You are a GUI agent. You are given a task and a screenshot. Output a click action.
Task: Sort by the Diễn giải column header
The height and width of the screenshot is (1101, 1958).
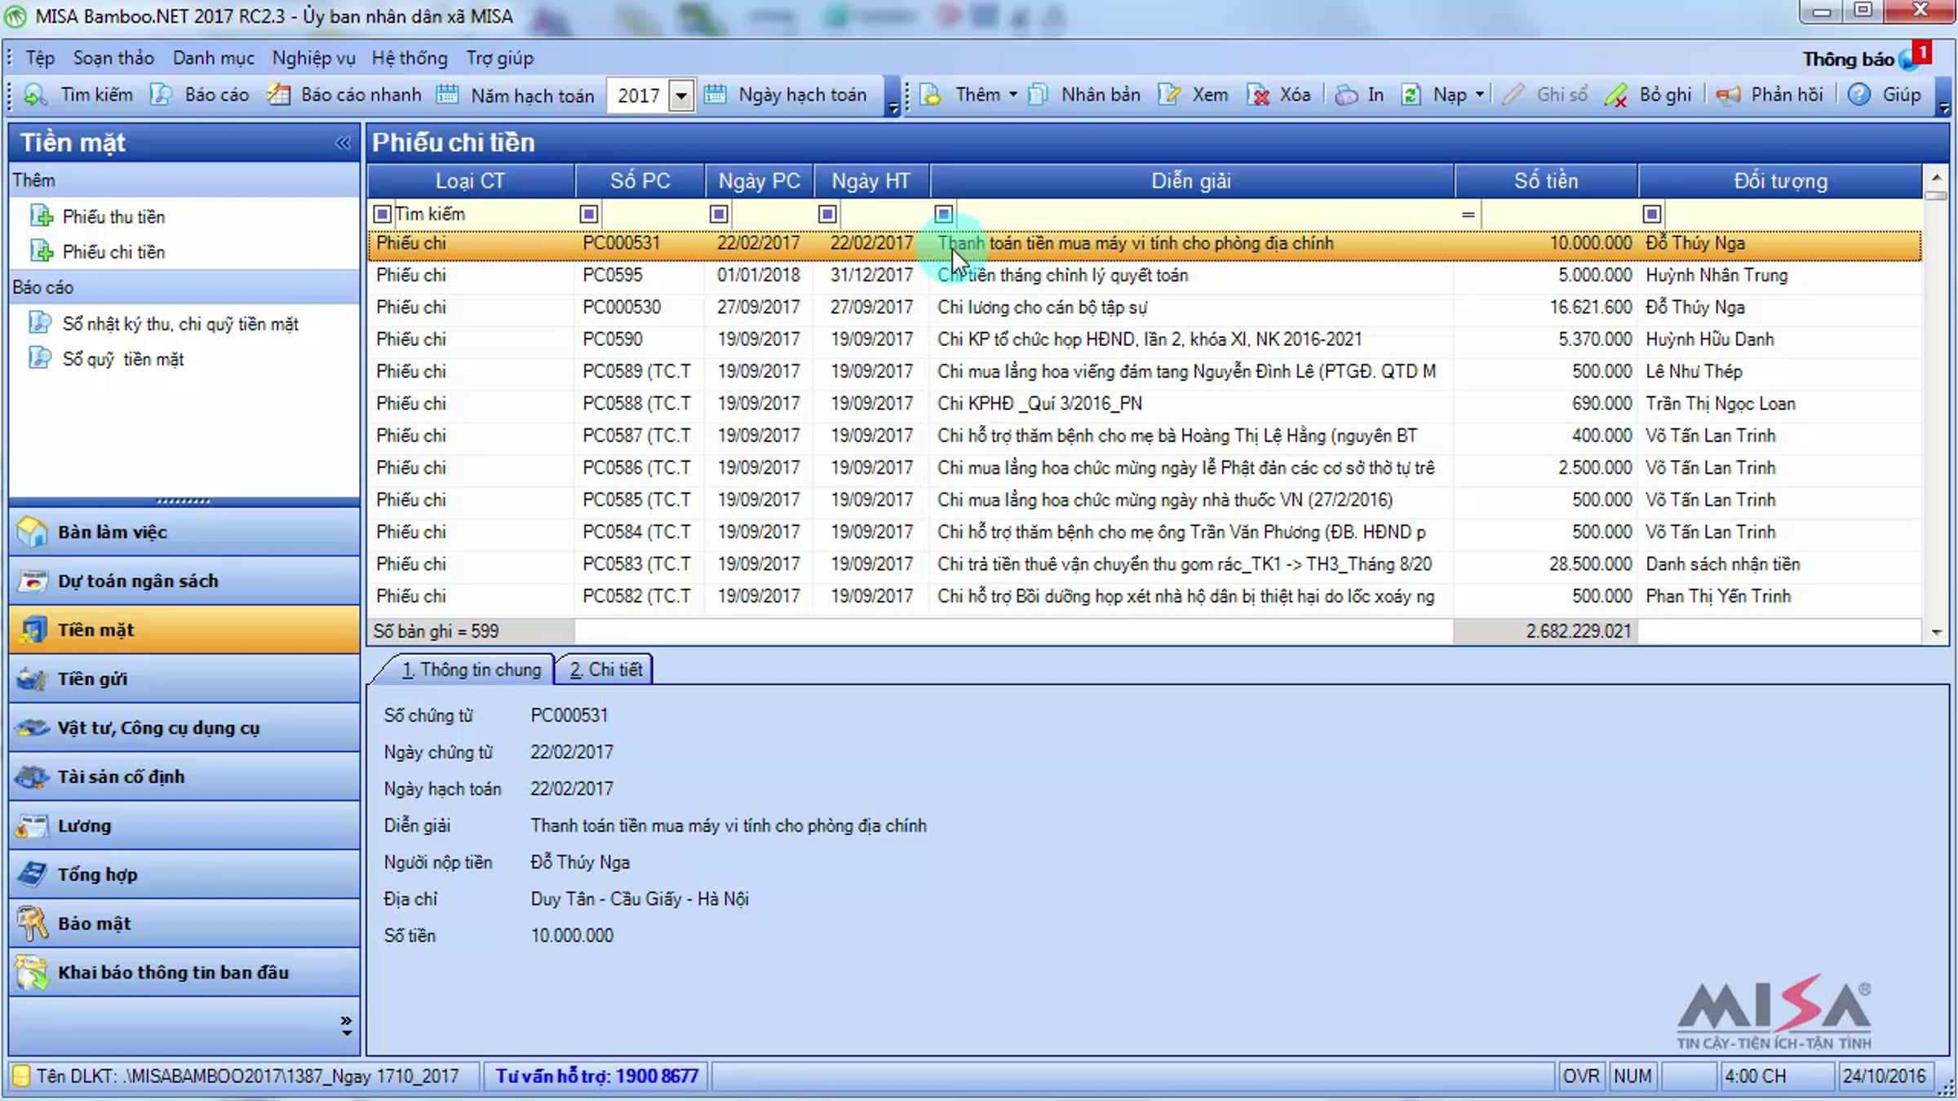pos(1191,181)
